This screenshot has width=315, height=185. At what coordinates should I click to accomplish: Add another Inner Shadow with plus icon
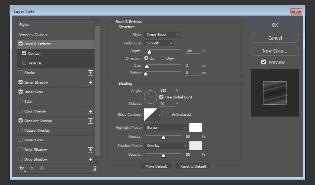pos(90,83)
